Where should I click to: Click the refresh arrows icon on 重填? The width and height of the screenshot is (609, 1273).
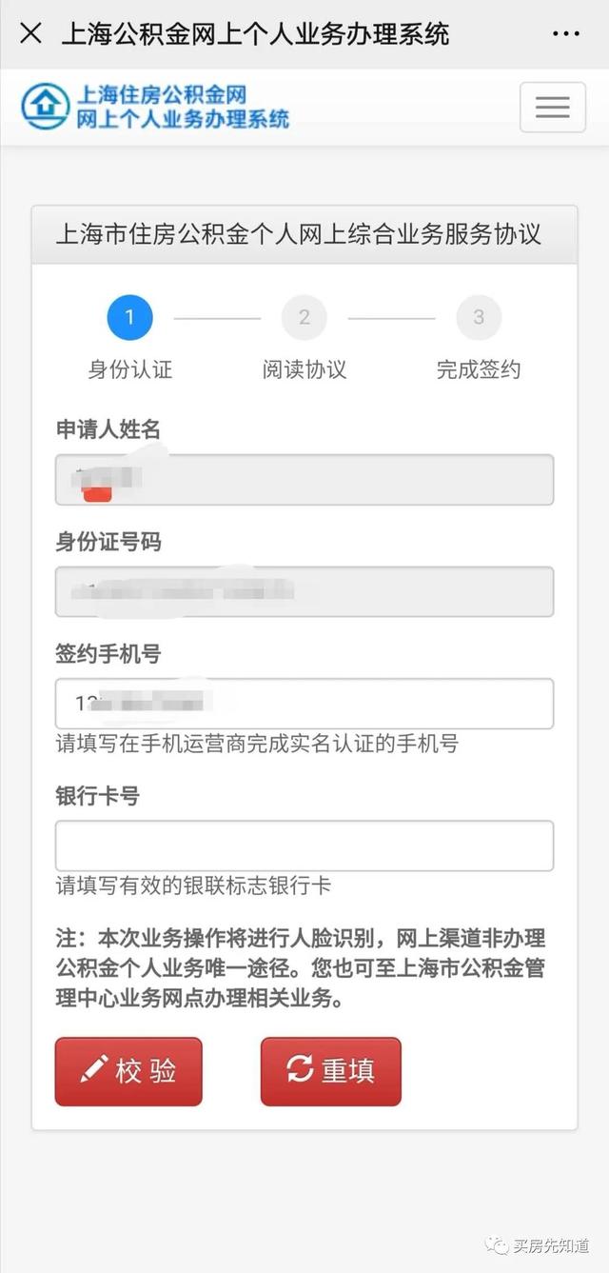[x=300, y=1070]
